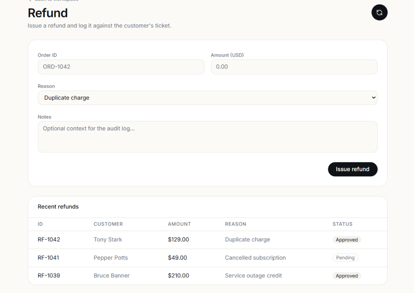Click the CUSTOMER column header
414x293 pixels.
(108, 224)
